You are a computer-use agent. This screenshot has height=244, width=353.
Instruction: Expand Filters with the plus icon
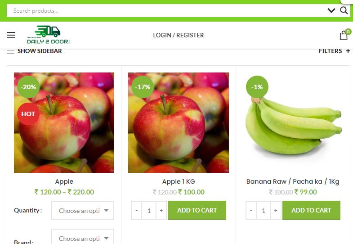[348, 51]
